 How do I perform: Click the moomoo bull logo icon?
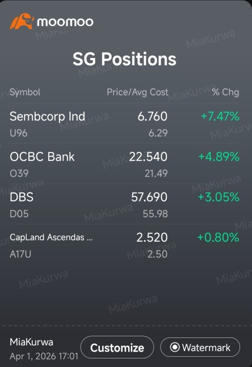point(22,21)
